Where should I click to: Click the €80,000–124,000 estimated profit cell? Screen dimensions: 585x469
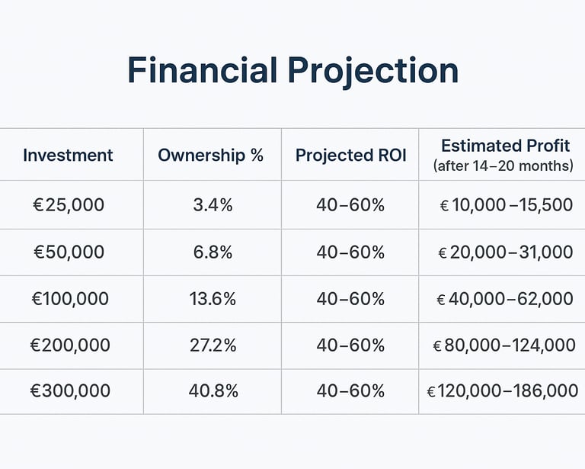pyautogui.click(x=504, y=345)
